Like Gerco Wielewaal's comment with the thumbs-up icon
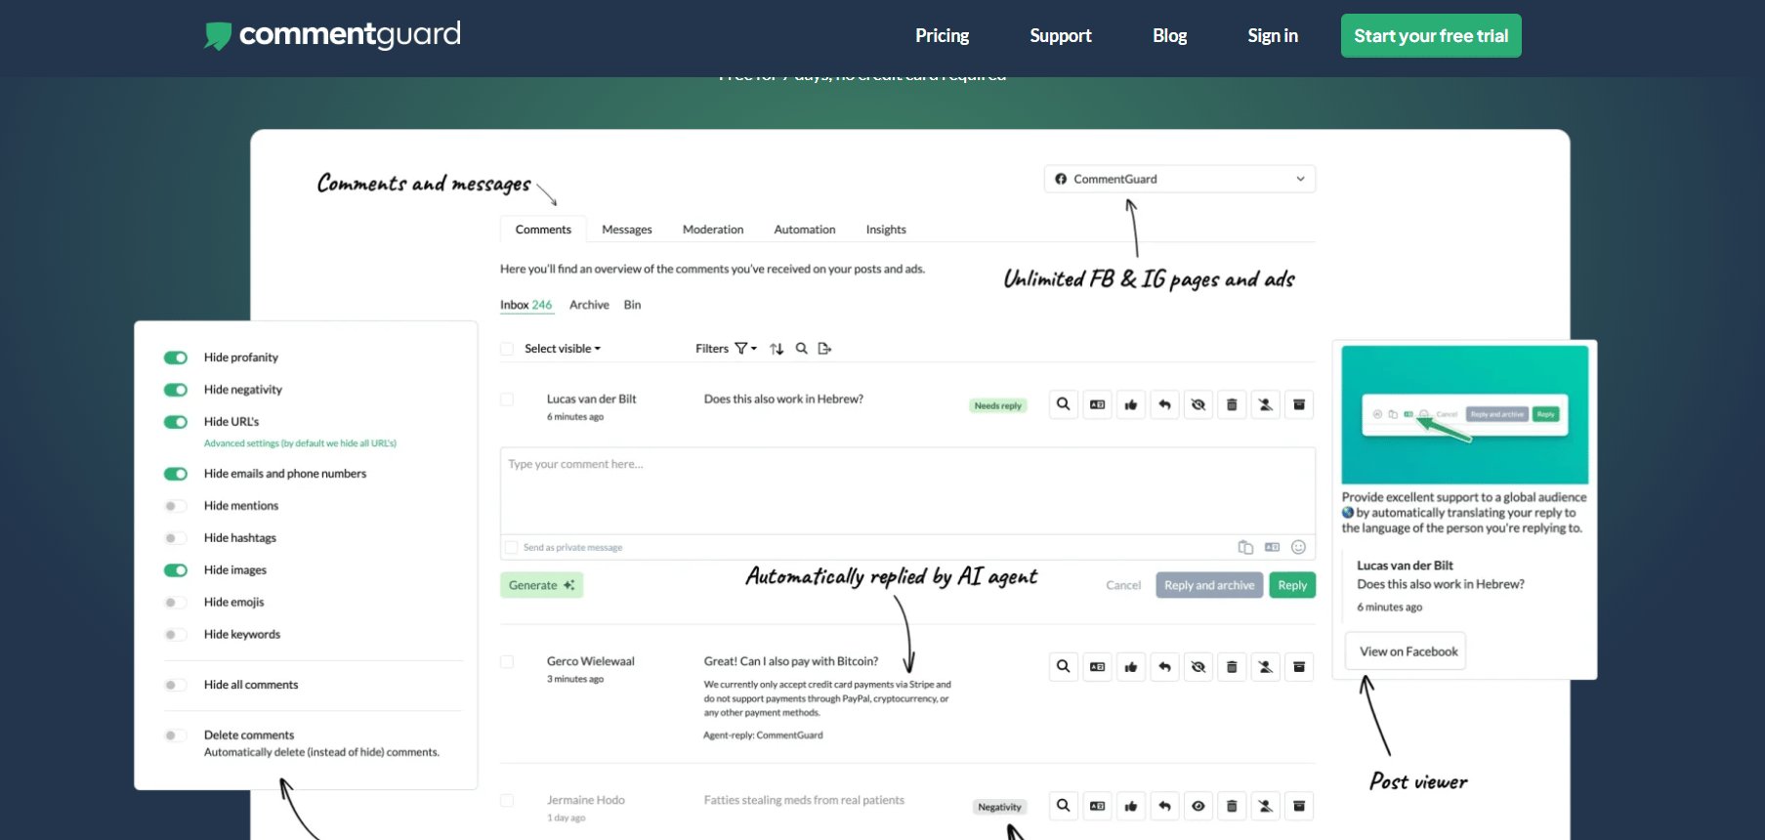The image size is (1765, 840). click(1131, 667)
